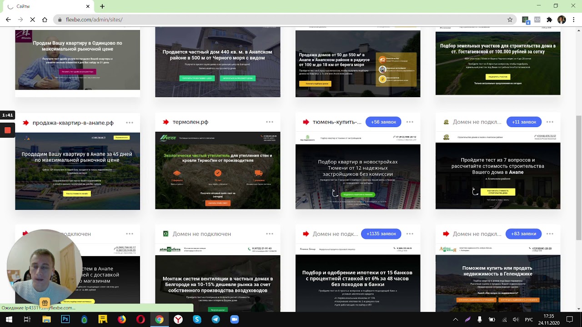
Task: Expand the hidden system tray icons
Action: [x=455, y=319]
